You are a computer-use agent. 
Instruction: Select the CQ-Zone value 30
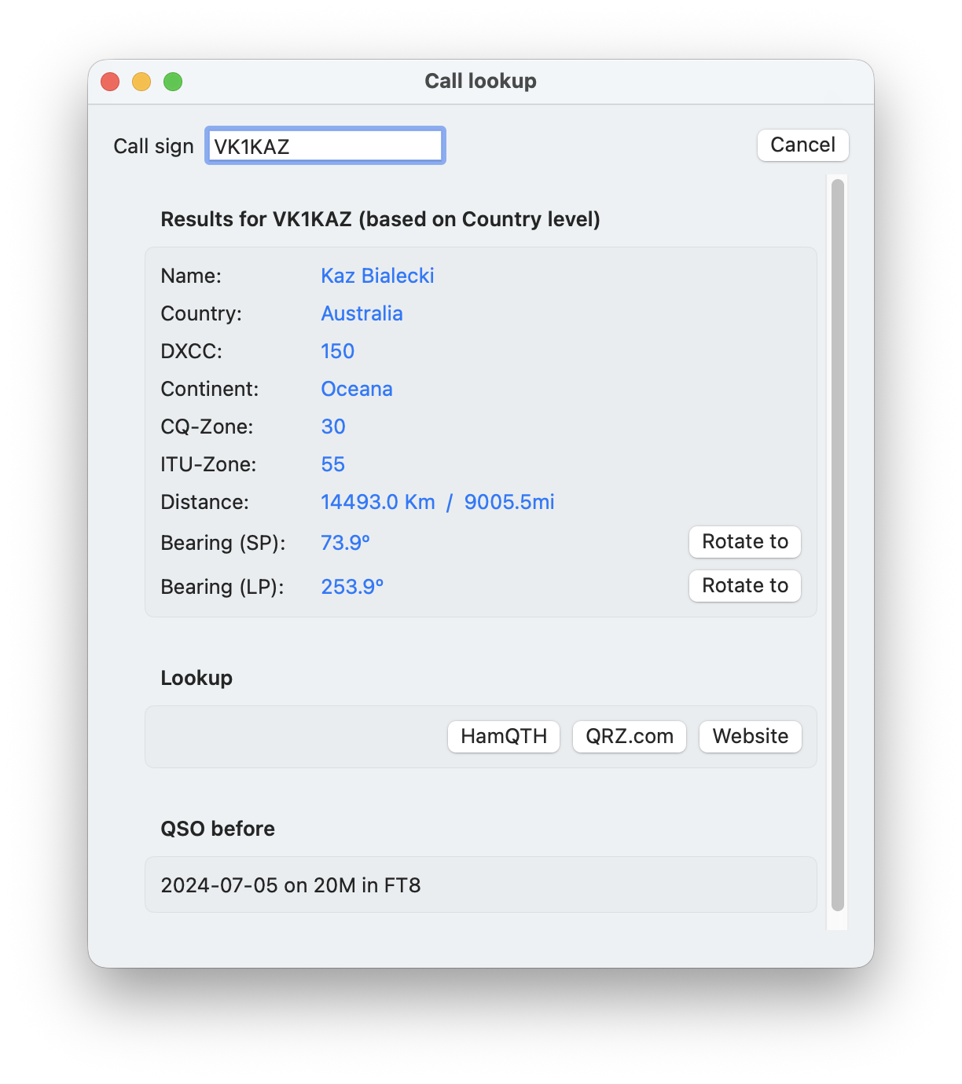[333, 427]
